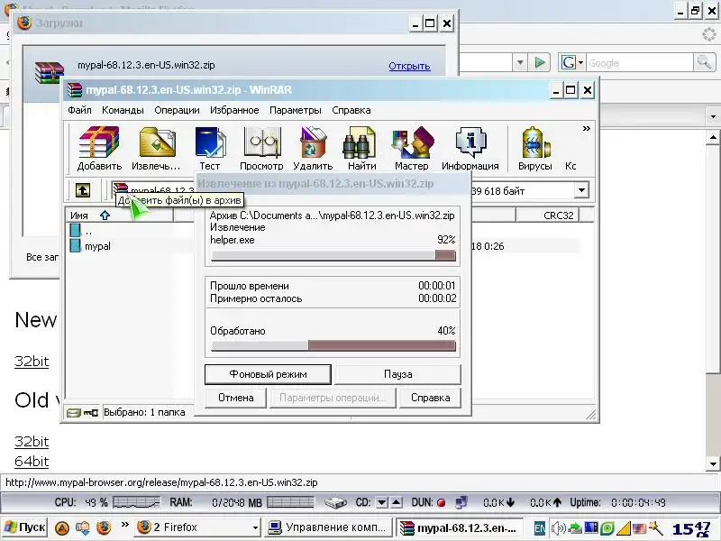Sort by the Имя column header
721x541 pixels.
[x=120, y=215]
